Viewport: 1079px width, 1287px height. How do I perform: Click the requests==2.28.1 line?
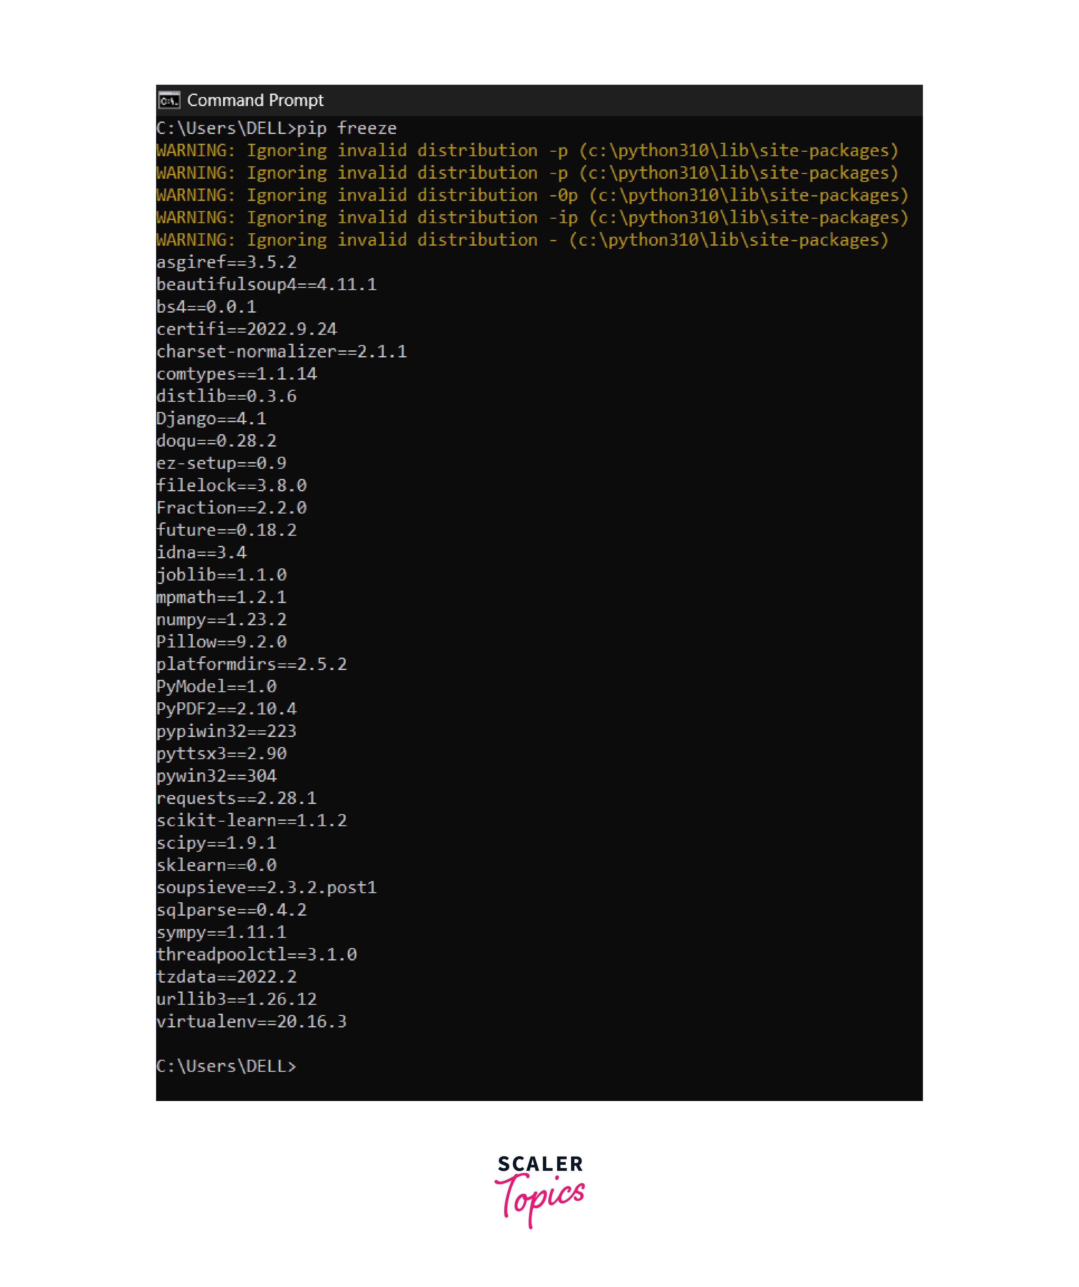tap(236, 798)
